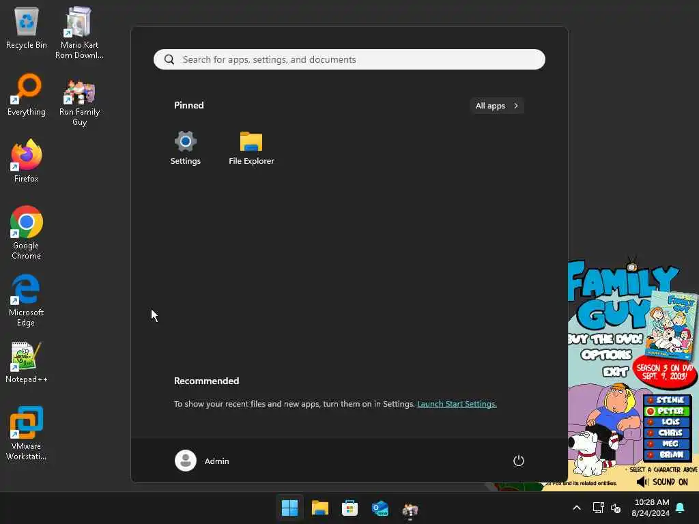Toggle SOUND ON in Family Guy window
Image resolution: width=699 pixels, height=524 pixels.
point(662,482)
